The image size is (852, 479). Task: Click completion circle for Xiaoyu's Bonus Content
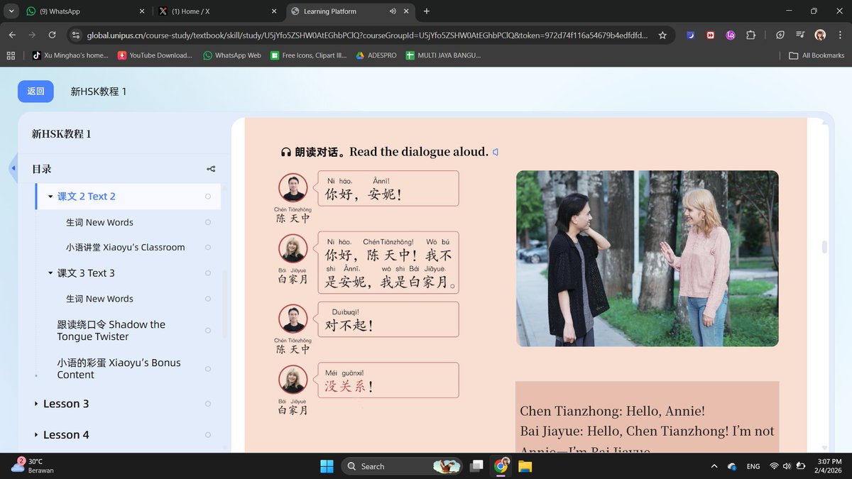(208, 369)
